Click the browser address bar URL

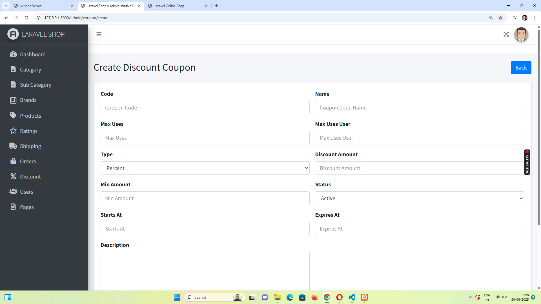76,18
